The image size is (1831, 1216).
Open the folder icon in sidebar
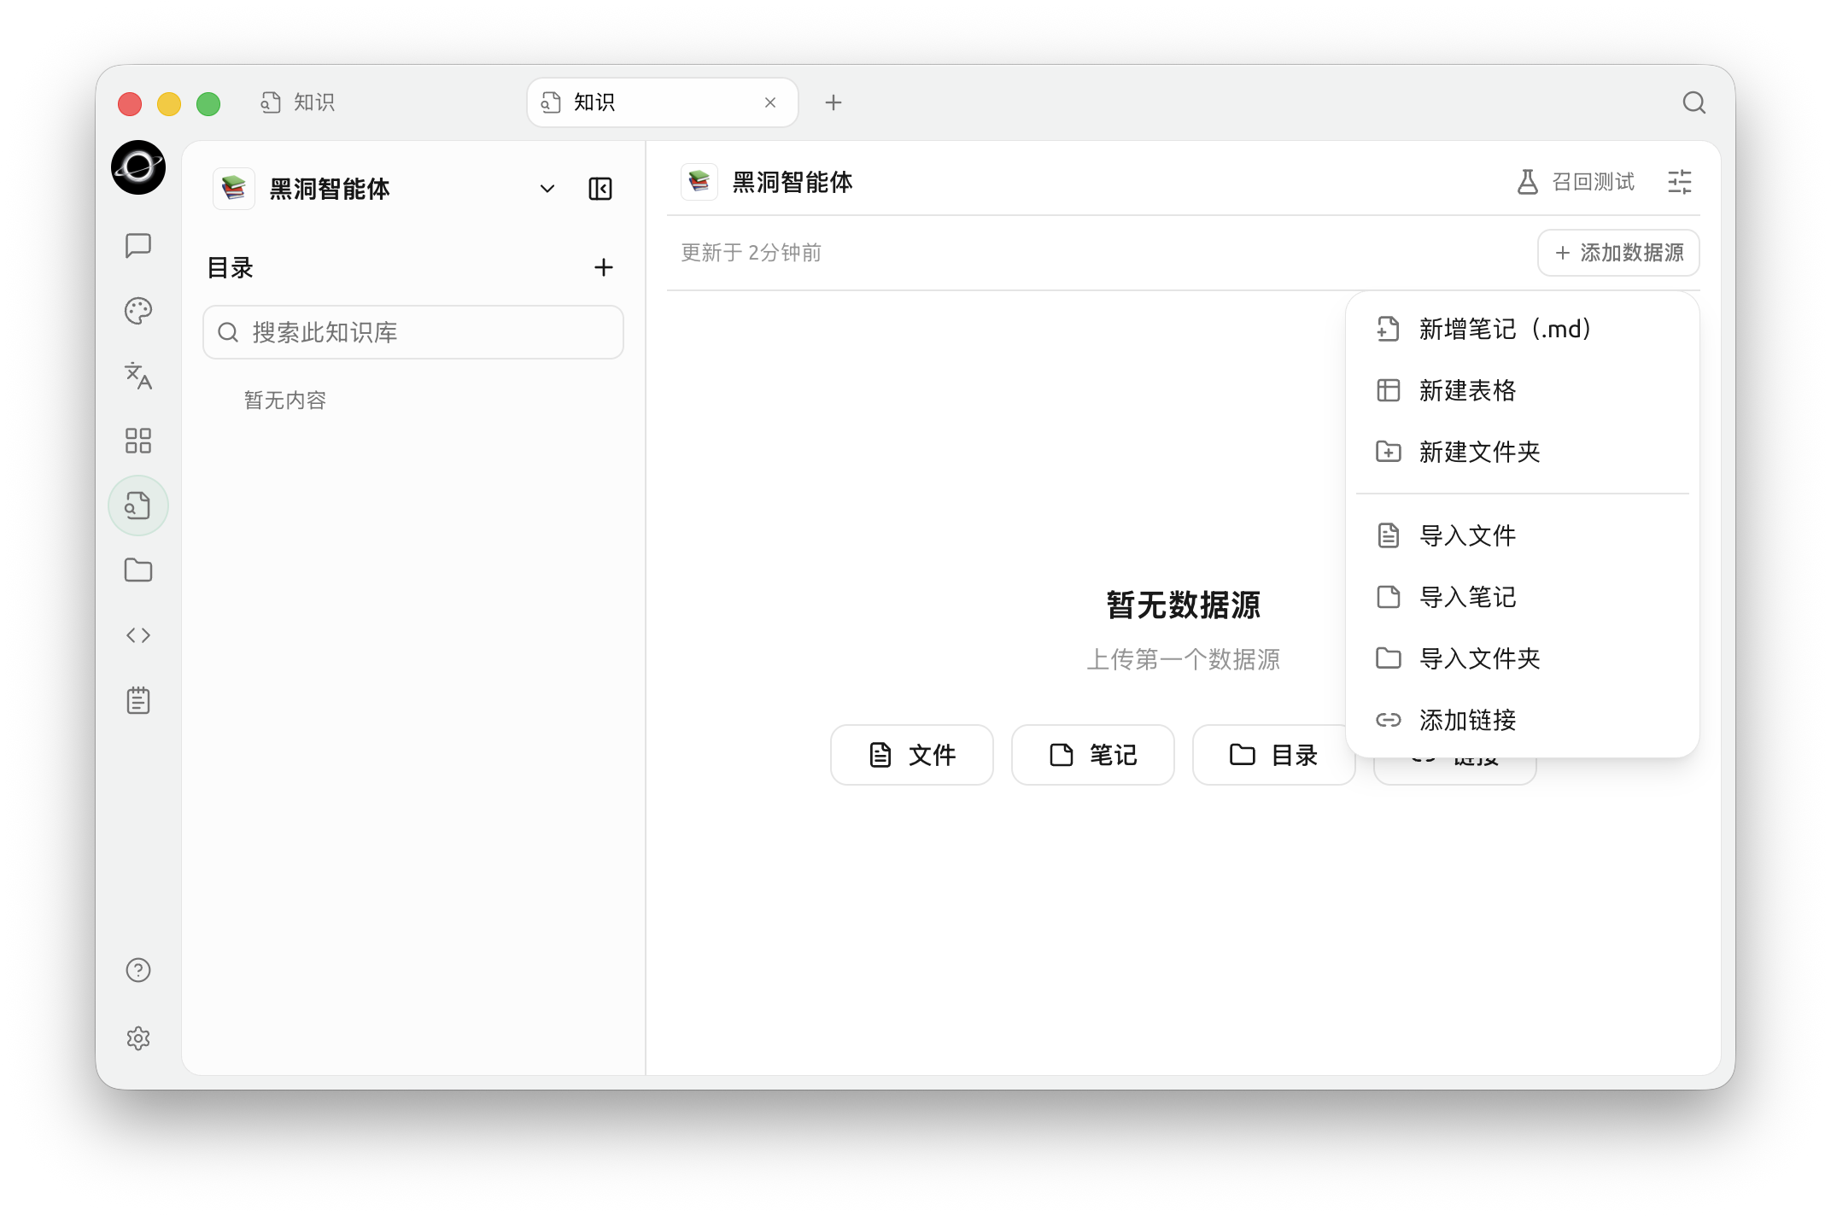pyautogui.click(x=137, y=570)
